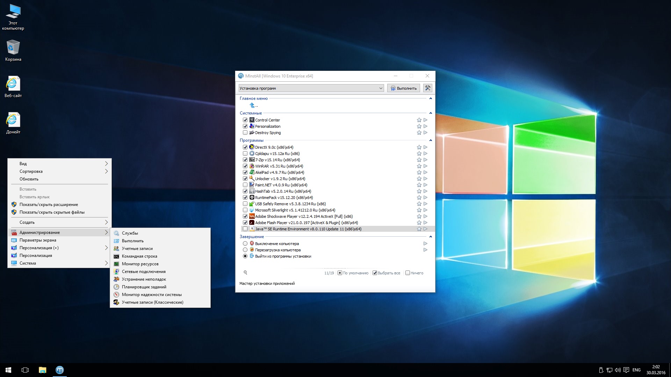Click the run arrow for WinRAR v5.31
The width and height of the screenshot is (671, 377).
pos(425,166)
